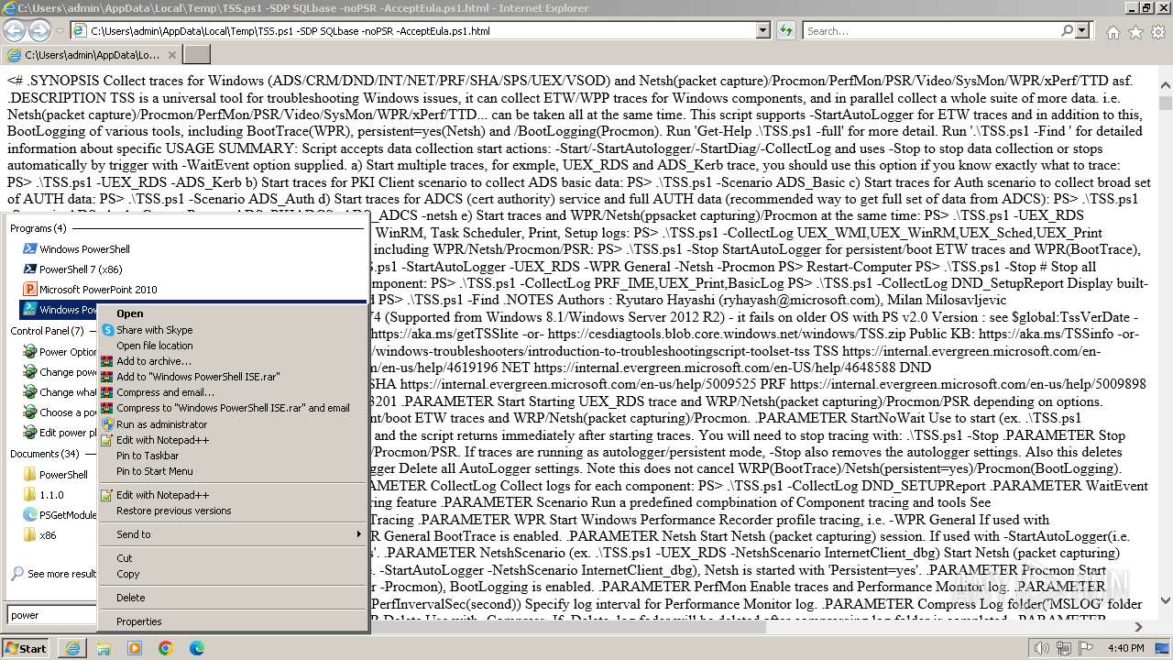Image resolution: width=1173 pixels, height=660 pixels.
Task: Choose Open file location
Action: pyautogui.click(x=232, y=346)
